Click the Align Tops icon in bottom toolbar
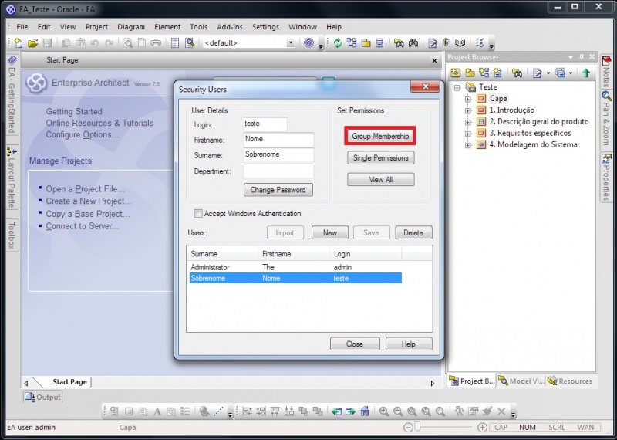The height and width of the screenshot is (440, 617). click(x=275, y=411)
